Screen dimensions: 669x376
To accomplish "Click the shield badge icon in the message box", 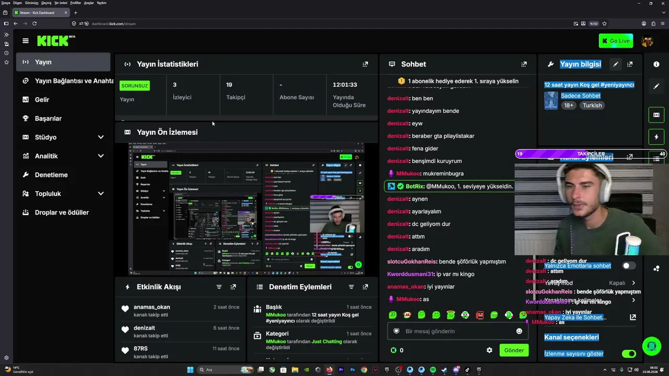I will pyautogui.click(x=396, y=331).
